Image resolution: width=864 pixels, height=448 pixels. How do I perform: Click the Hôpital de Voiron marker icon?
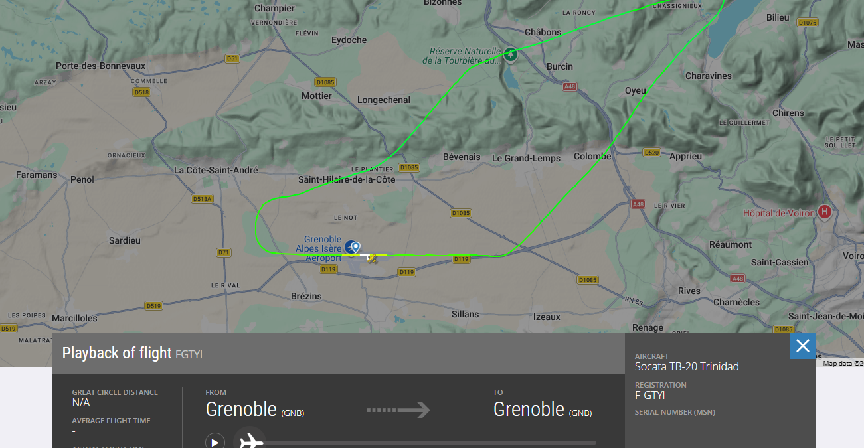point(825,212)
